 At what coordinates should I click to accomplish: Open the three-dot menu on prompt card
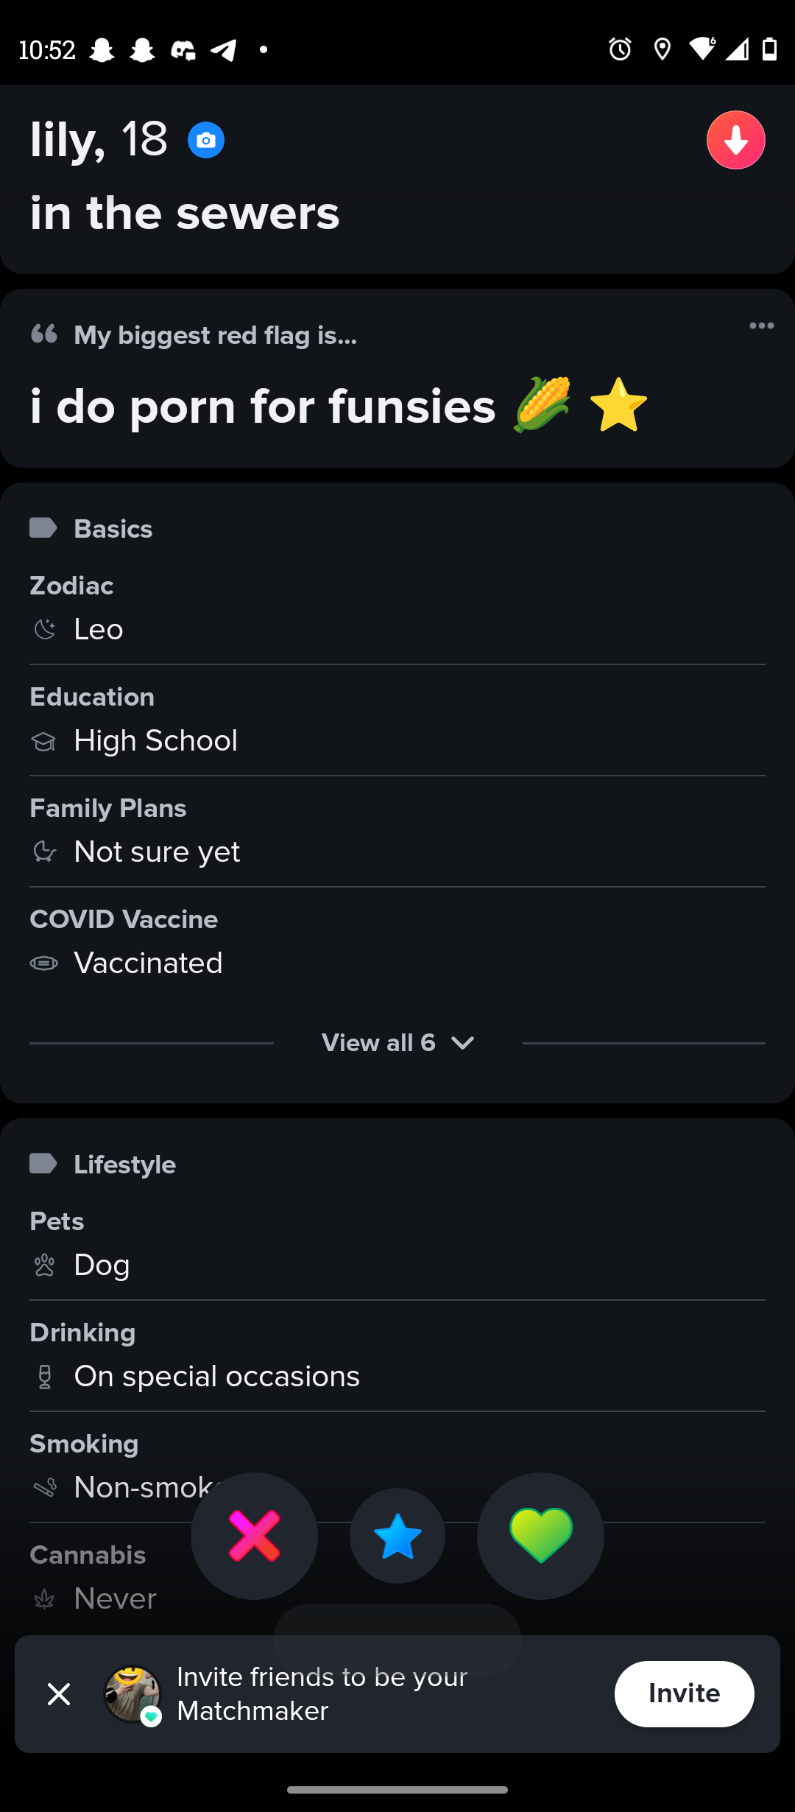(761, 326)
